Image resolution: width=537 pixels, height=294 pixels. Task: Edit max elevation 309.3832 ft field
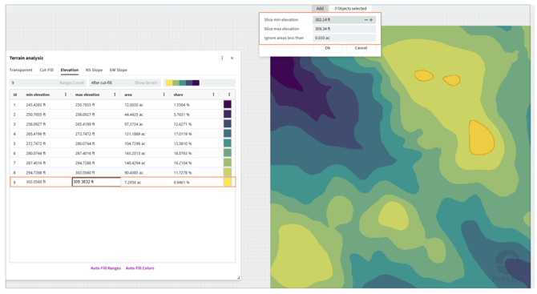point(96,182)
